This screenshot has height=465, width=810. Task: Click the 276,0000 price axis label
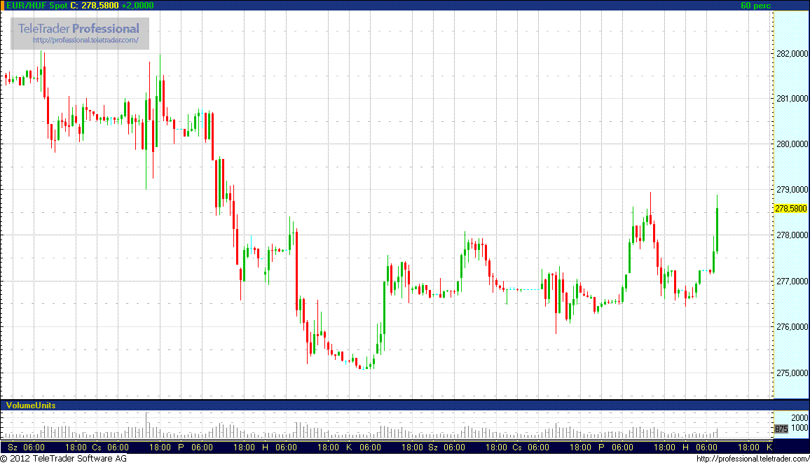792,326
